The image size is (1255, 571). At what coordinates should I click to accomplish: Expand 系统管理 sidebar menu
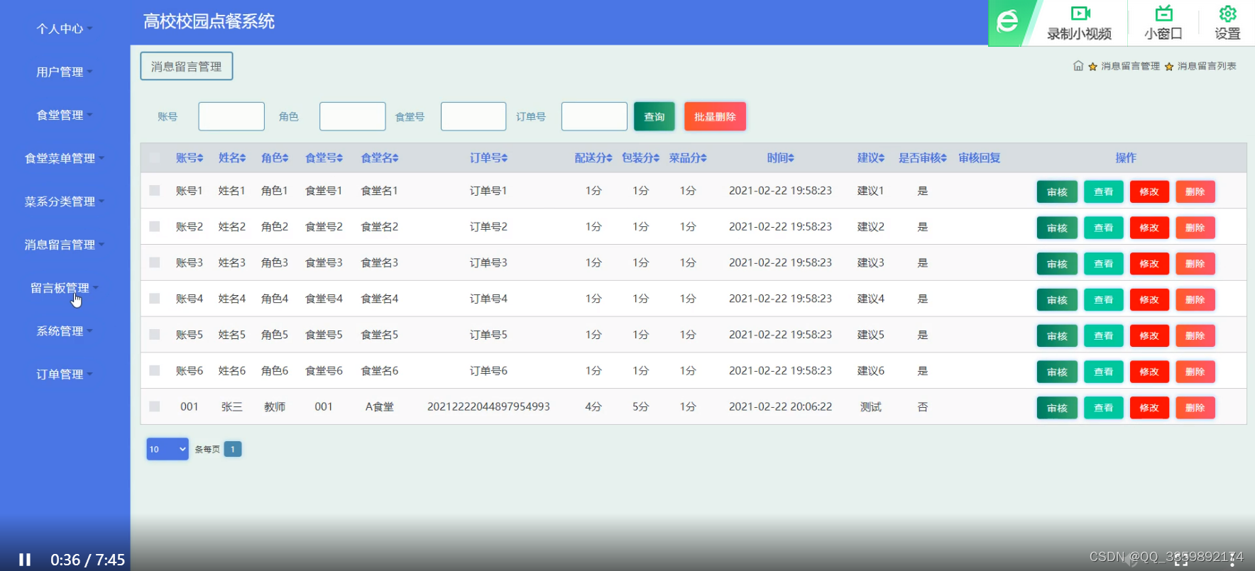64,331
